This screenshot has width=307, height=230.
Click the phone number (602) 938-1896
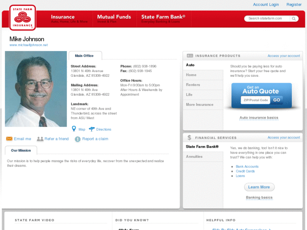145,66
